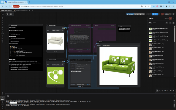Open the Subgraph guide link in Markdown Note

tap(14, 28)
